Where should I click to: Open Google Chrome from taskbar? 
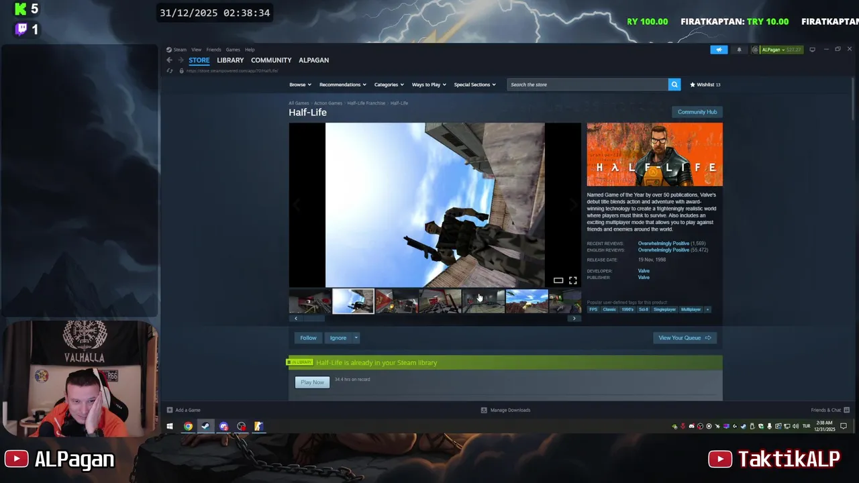(x=188, y=426)
